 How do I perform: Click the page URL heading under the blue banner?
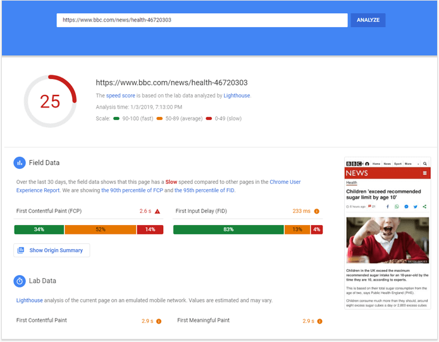[x=171, y=83]
